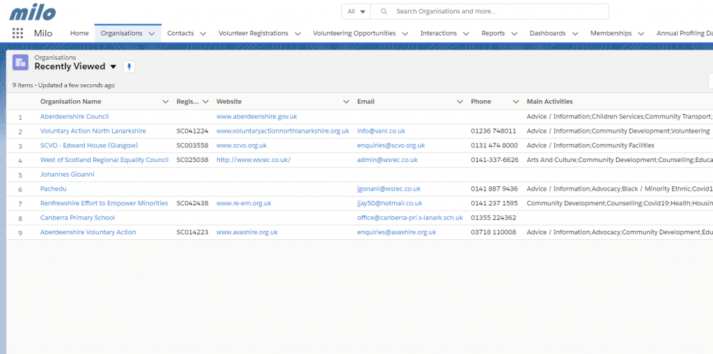The height and width of the screenshot is (354, 713).
Task: Visit www.scvo.org.uk website link
Action: (242, 145)
